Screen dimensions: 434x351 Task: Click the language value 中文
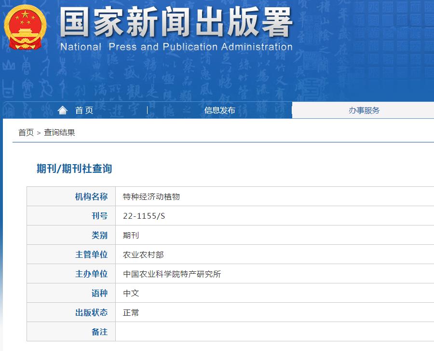tap(131, 293)
